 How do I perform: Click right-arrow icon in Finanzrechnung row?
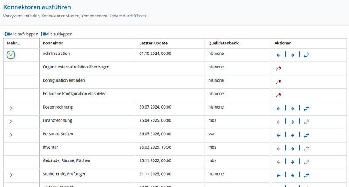[x=292, y=122]
